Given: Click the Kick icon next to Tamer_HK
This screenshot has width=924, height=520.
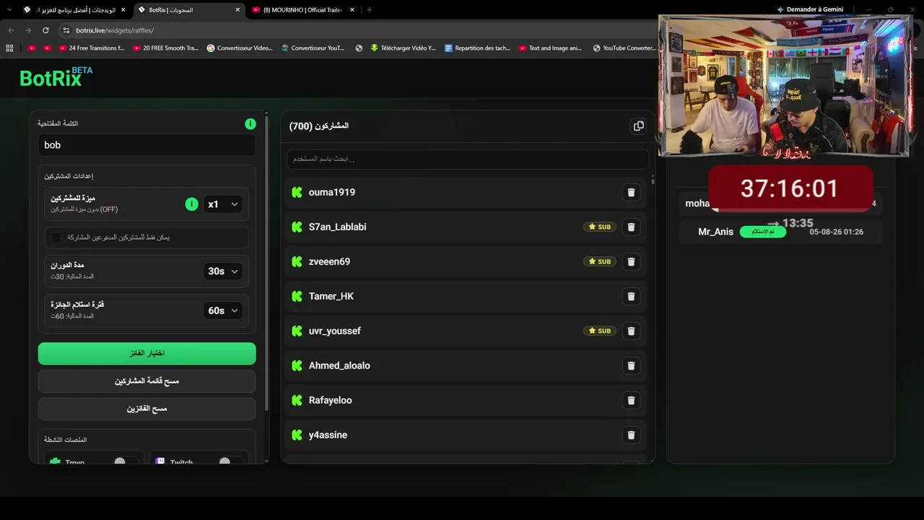Looking at the screenshot, I should coord(297,296).
